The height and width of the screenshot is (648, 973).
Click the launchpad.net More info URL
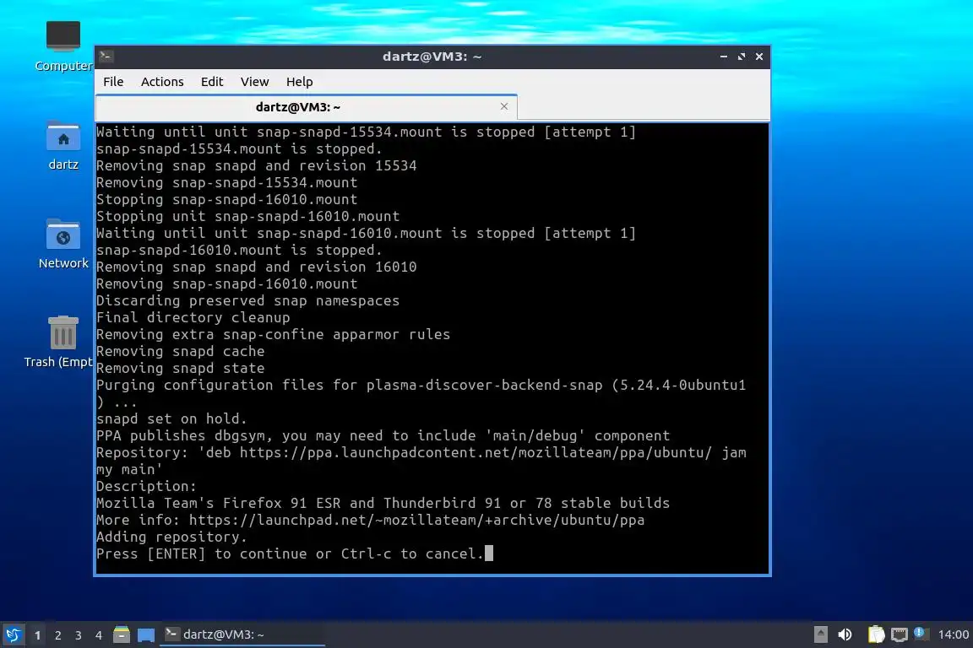click(x=416, y=520)
